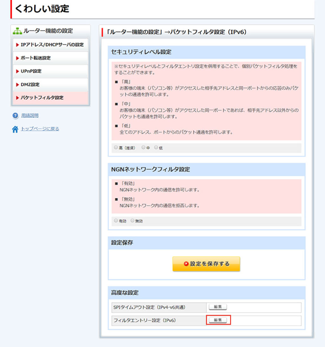Screen dimensions: 325x347
Task: Click the 高度な設定 section heading
Action: (x=125, y=293)
